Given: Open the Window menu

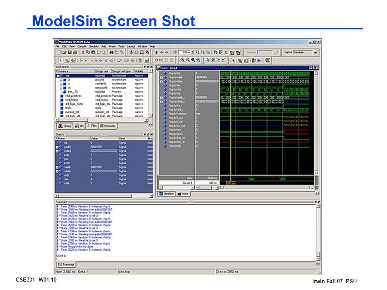Looking at the screenshot, I should click(142, 46).
